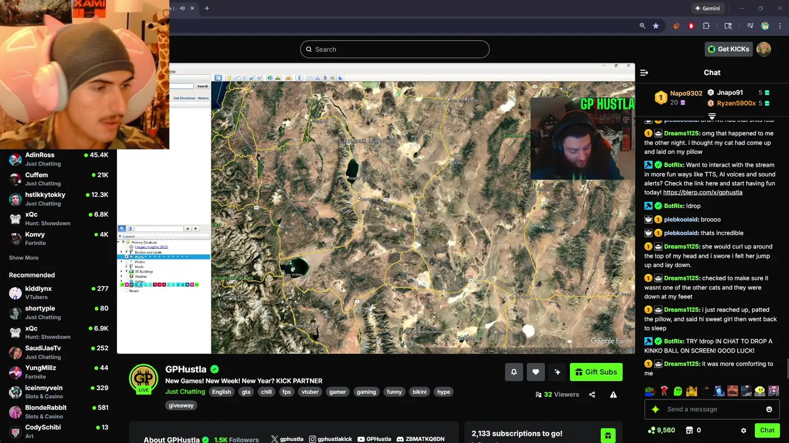Screen dimensions: 789x443
Task: Open the GPHustla YouTube link
Action: click(x=374, y=439)
